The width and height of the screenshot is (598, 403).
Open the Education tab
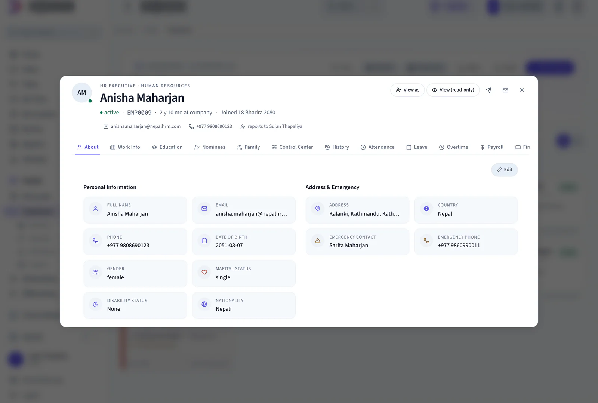click(x=167, y=147)
